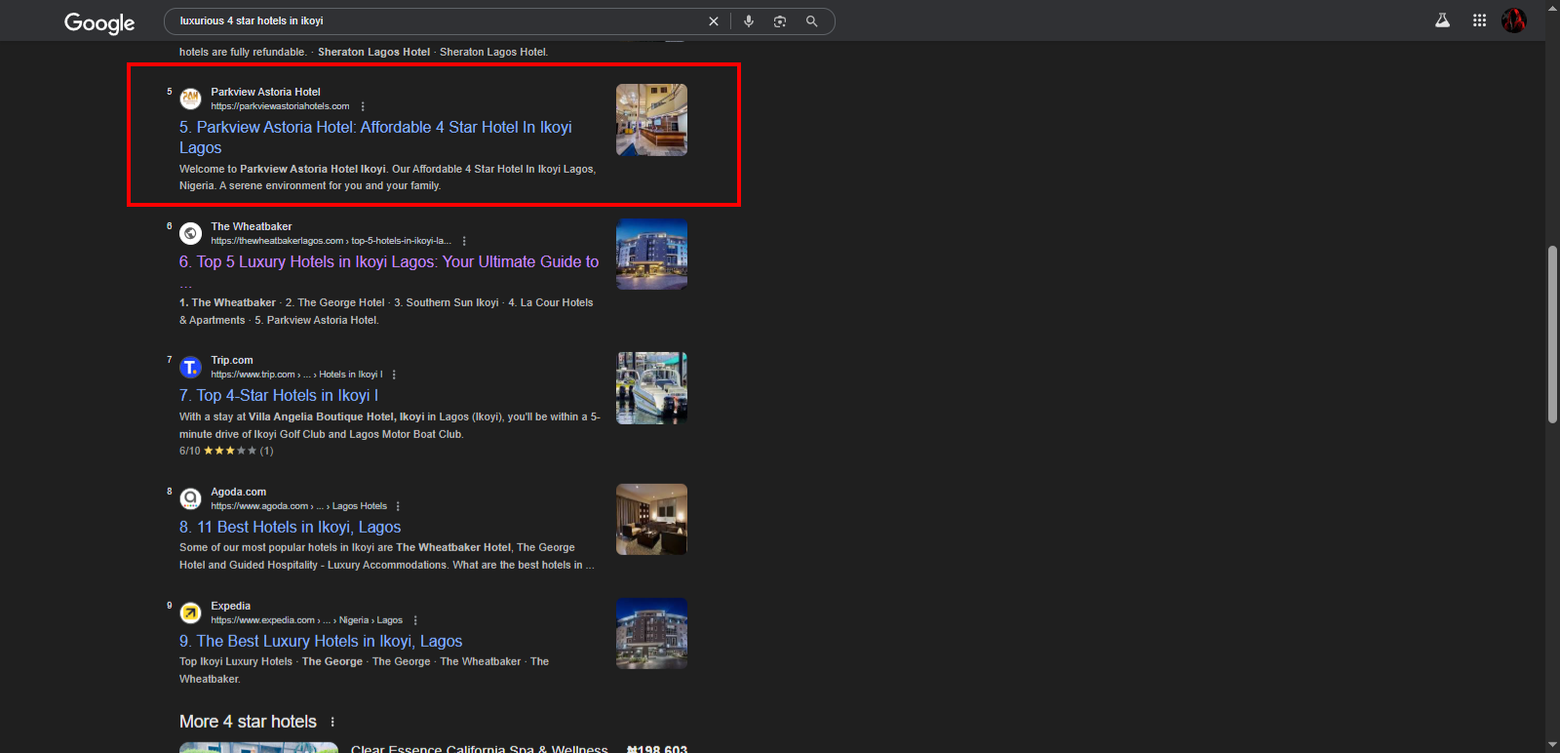The height and width of the screenshot is (753, 1560).
Task: Click Agoda.com favicon
Action: (x=191, y=498)
